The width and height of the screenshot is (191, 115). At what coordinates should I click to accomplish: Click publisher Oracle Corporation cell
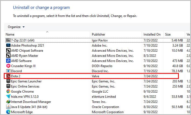[x=105, y=107]
